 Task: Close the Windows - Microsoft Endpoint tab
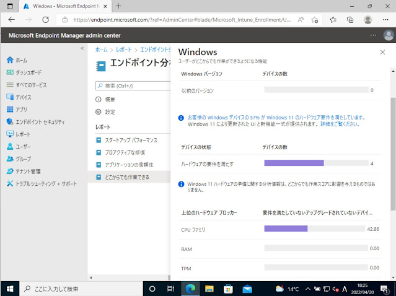click(x=106, y=6)
